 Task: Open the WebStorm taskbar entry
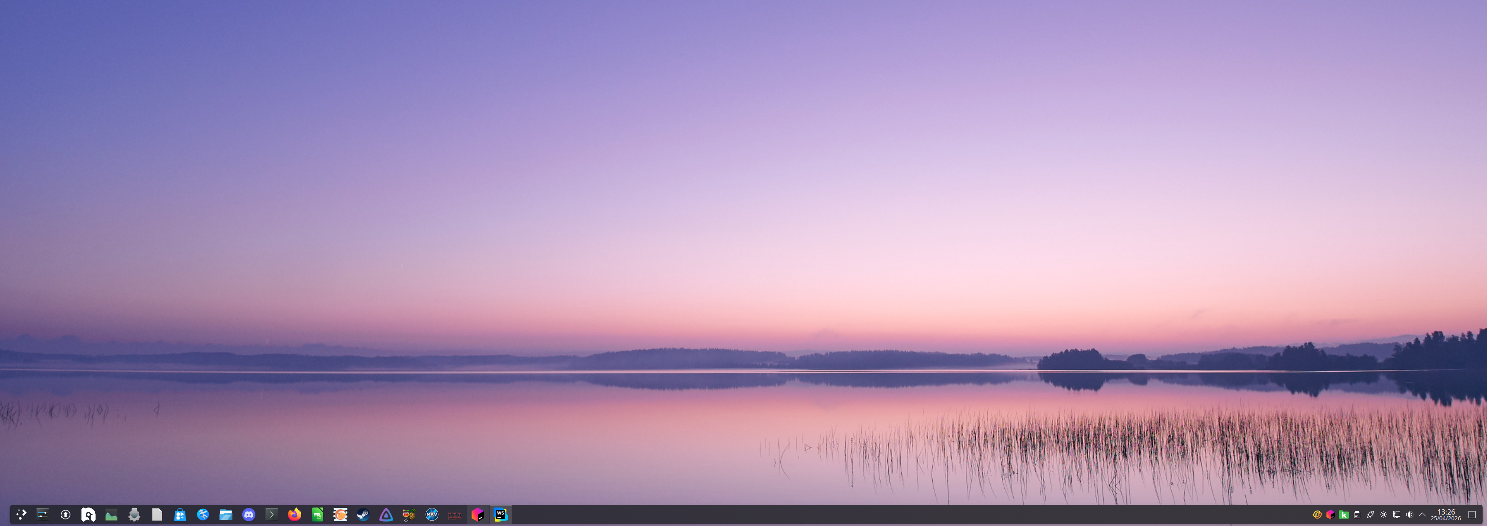coord(501,515)
